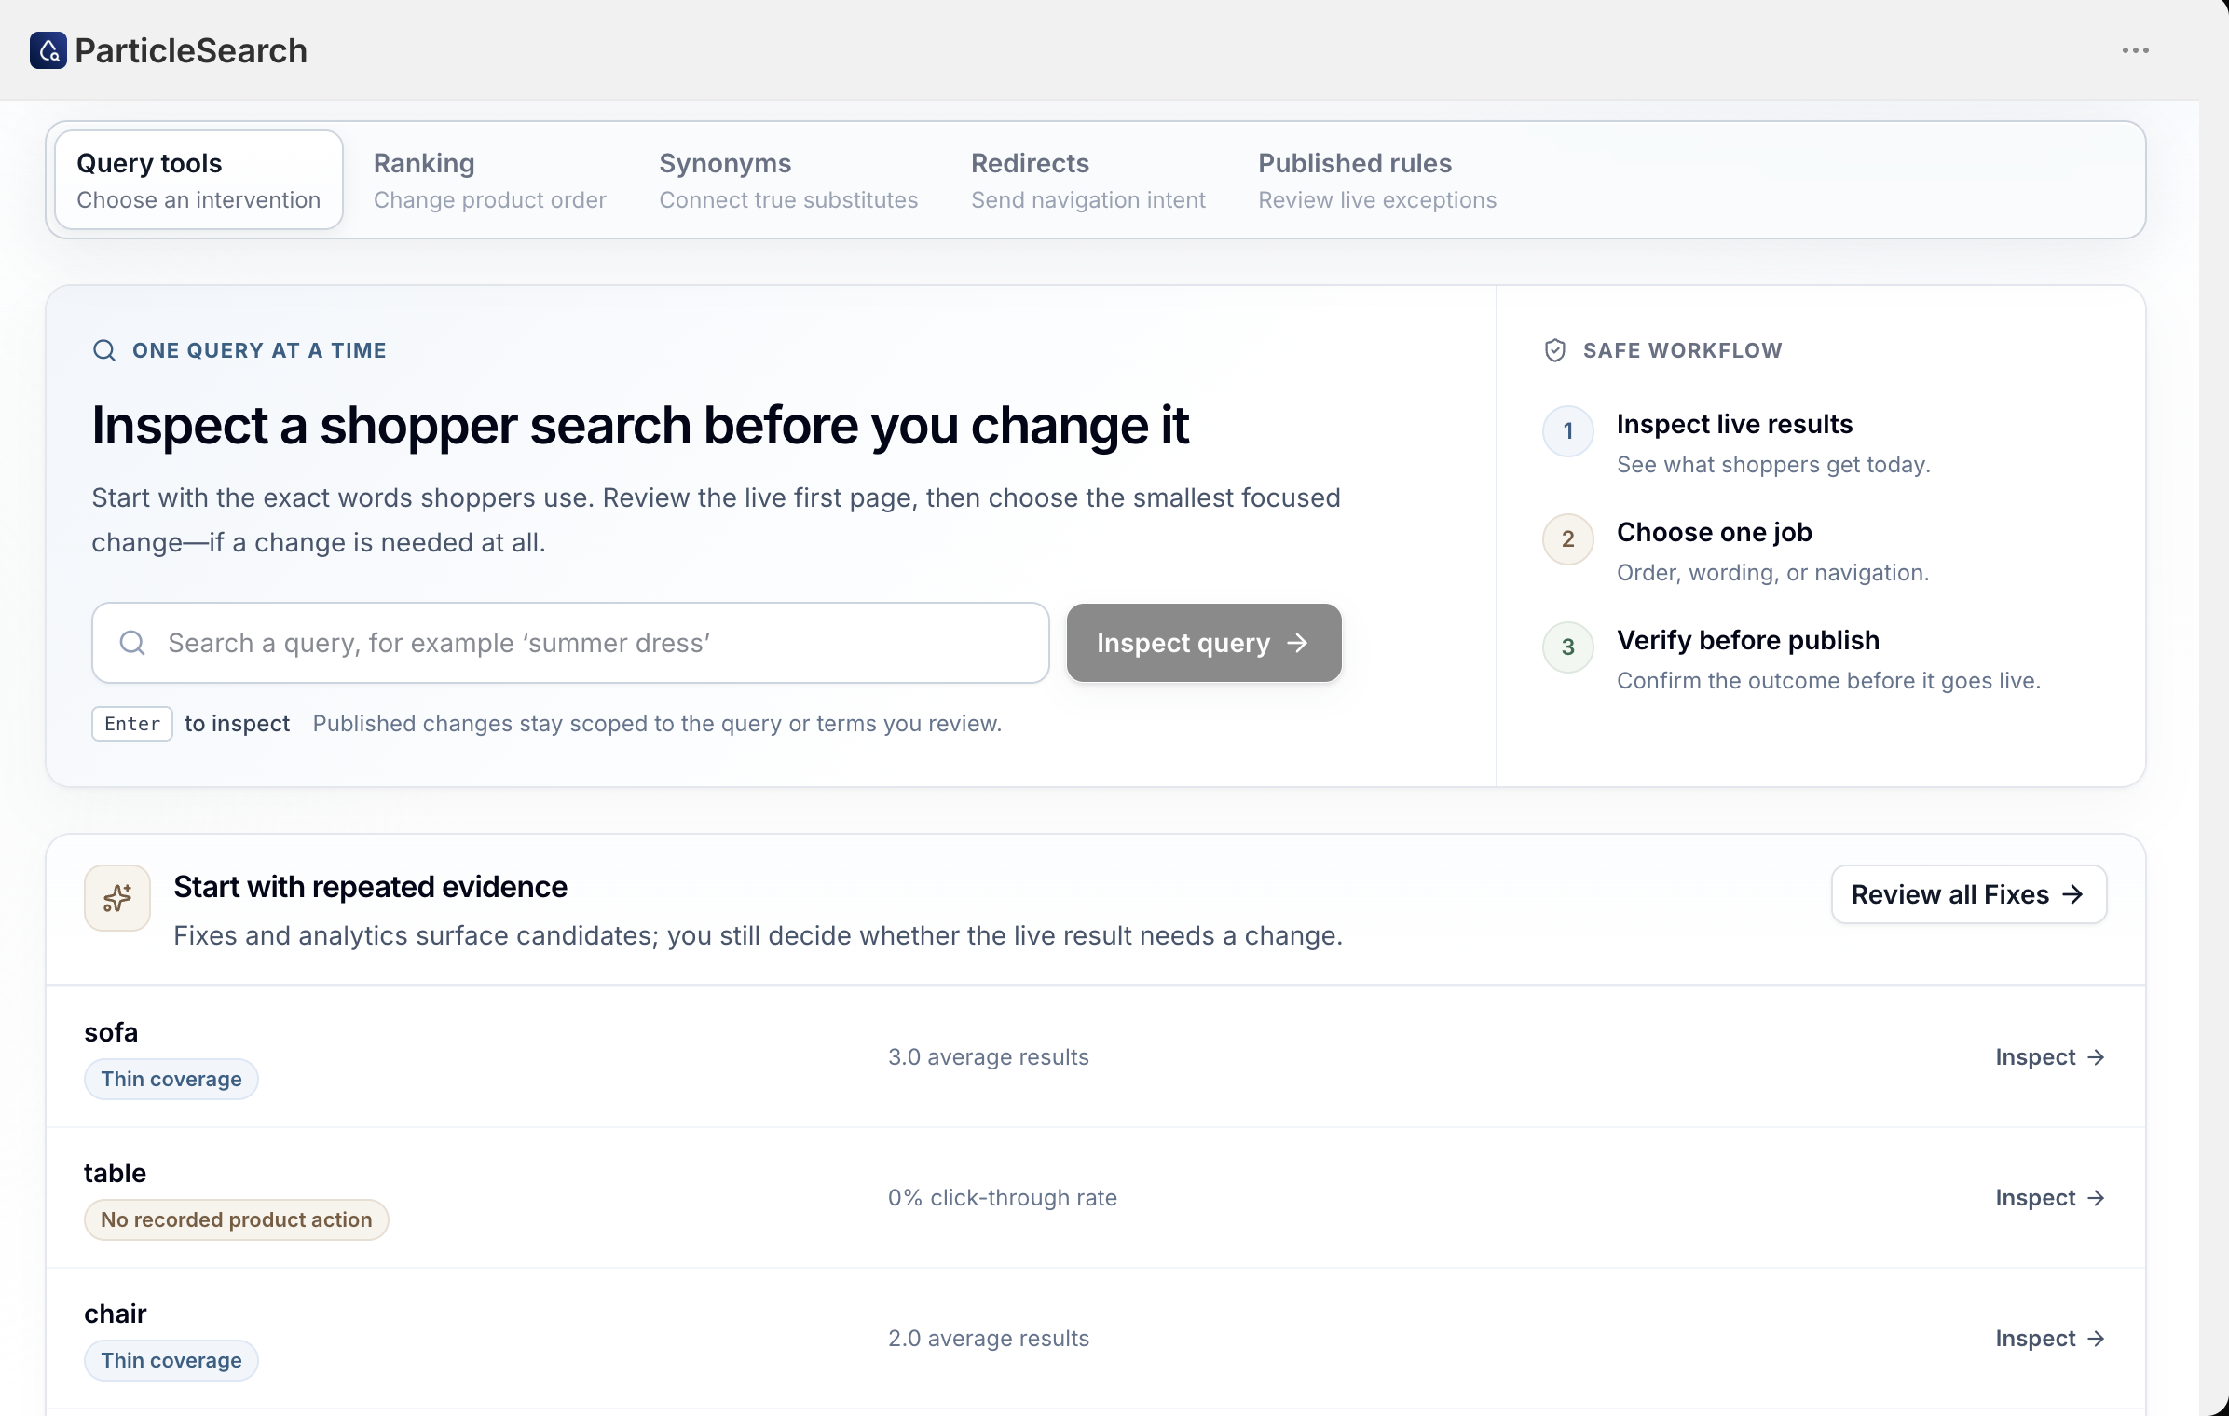
Task: Click the Enter key hint badge
Action: point(132,724)
